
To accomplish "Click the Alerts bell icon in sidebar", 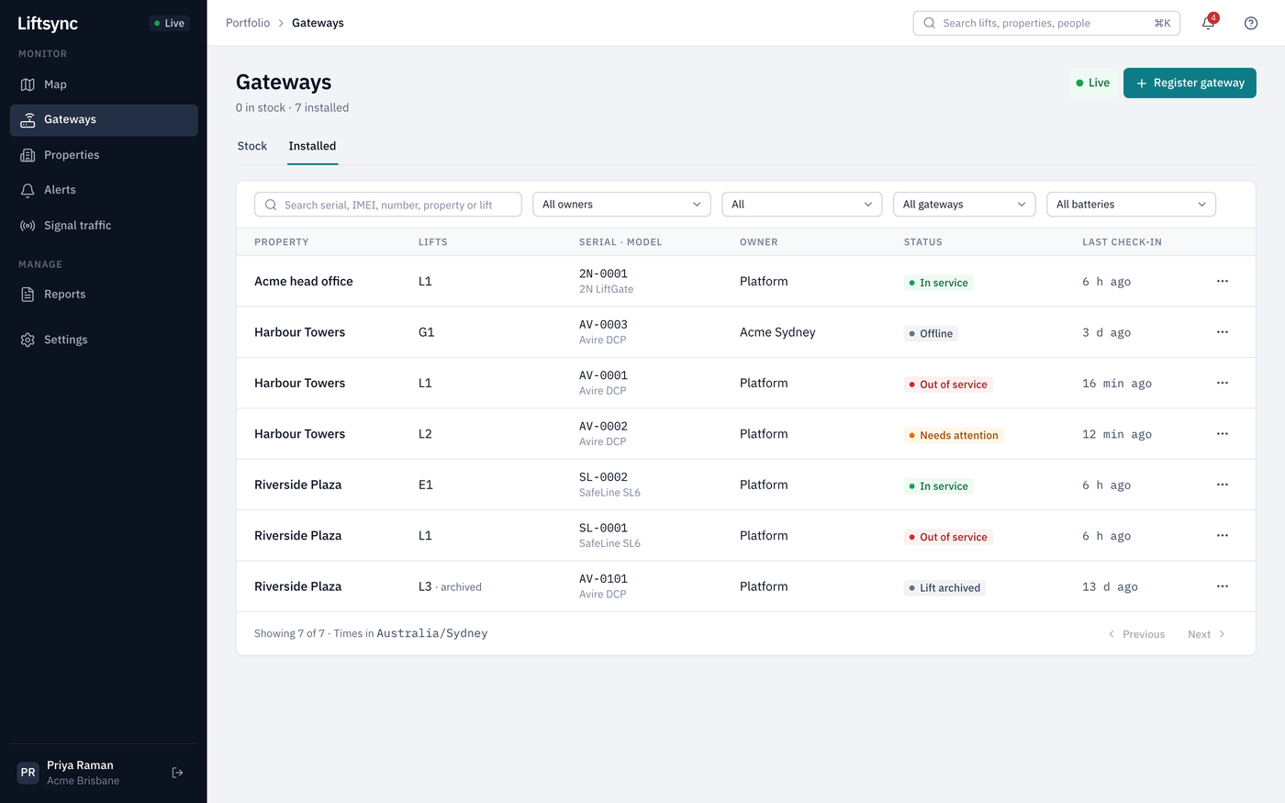I will (28, 190).
